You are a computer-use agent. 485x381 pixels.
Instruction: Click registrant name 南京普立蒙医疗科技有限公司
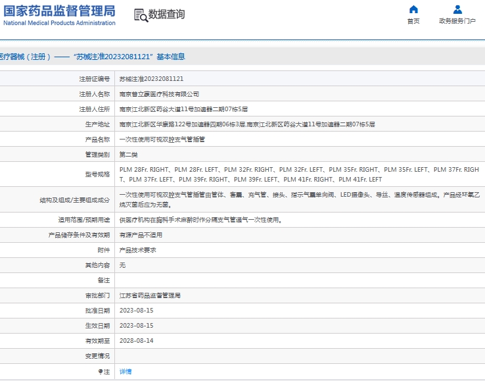(x=159, y=94)
